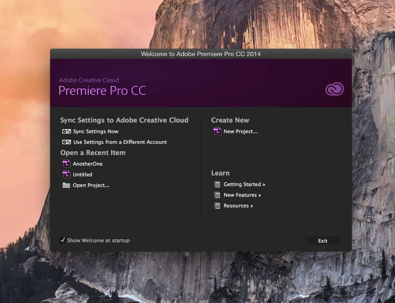Image resolution: width=395 pixels, height=303 pixels.
Task: Open the Getting Started » link
Action: point(244,184)
